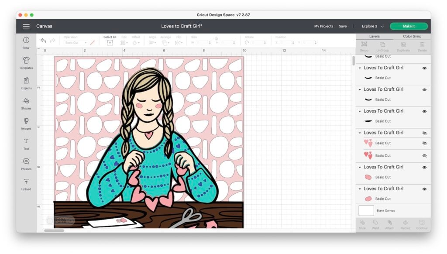Show the dark pink hearts Basic Cut layer
Screen dimensions: 447x254
424,156
